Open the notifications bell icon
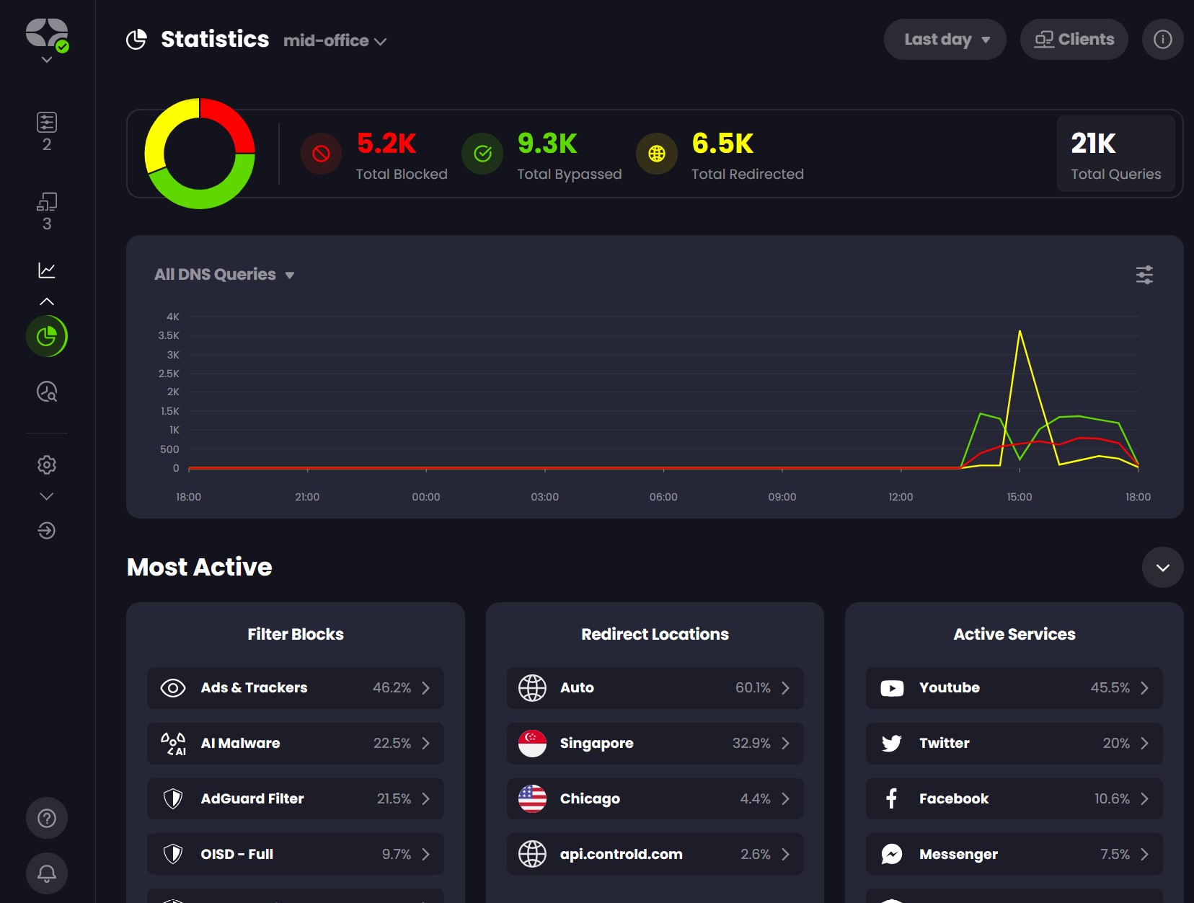This screenshot has height=903, width=1194. click(47, 873)
